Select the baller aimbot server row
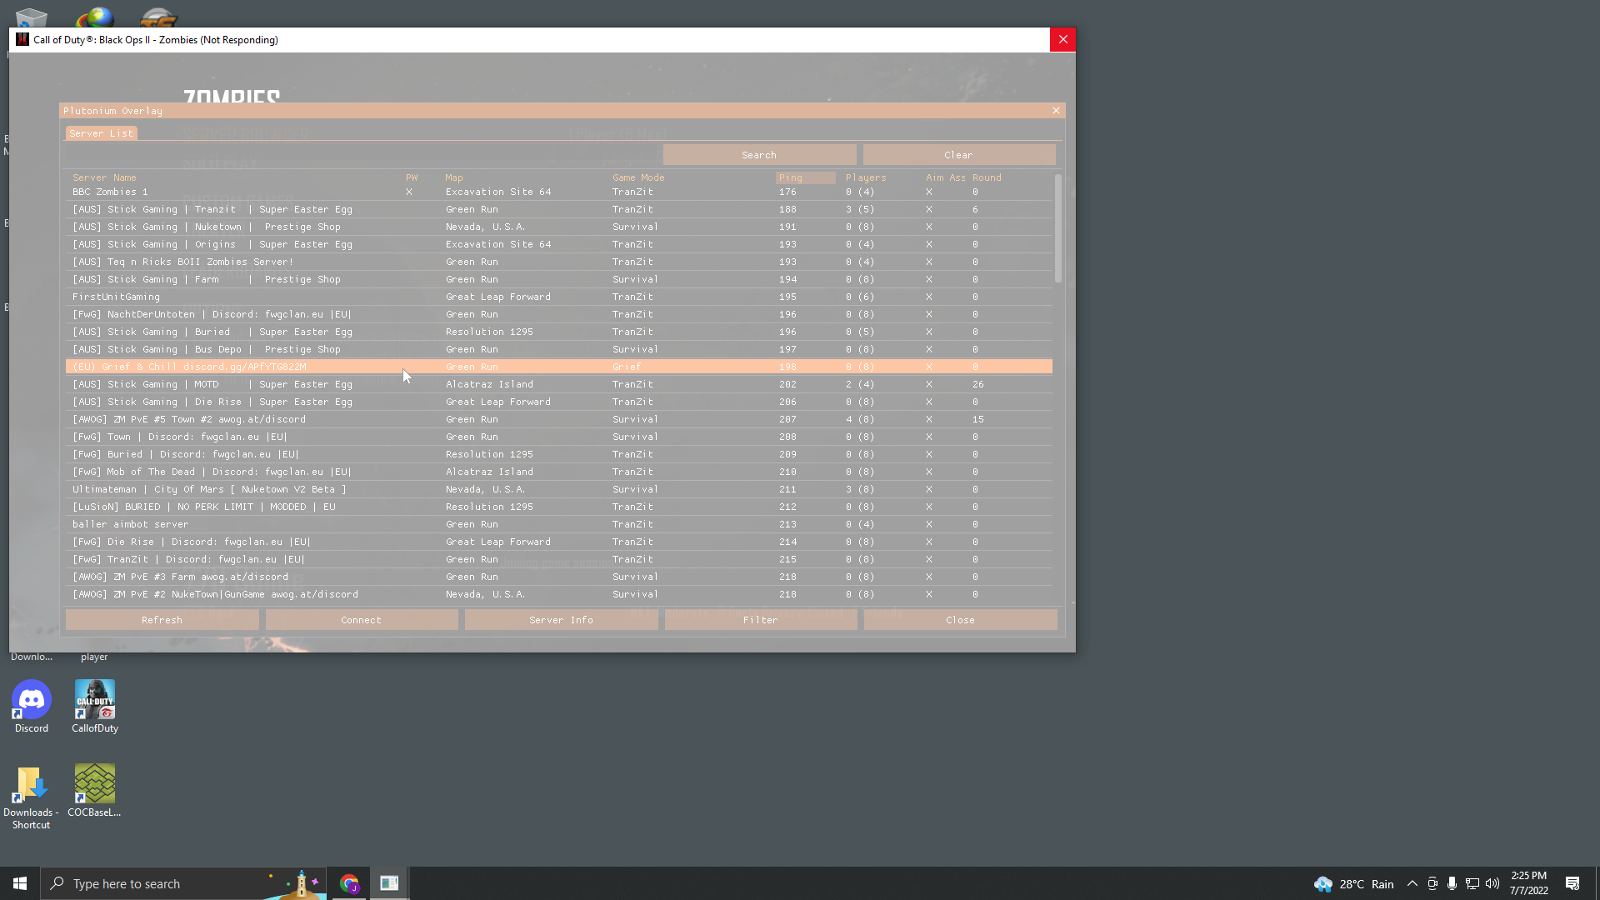This screenshot has height=900, width=1600. (x=559, y=524)
